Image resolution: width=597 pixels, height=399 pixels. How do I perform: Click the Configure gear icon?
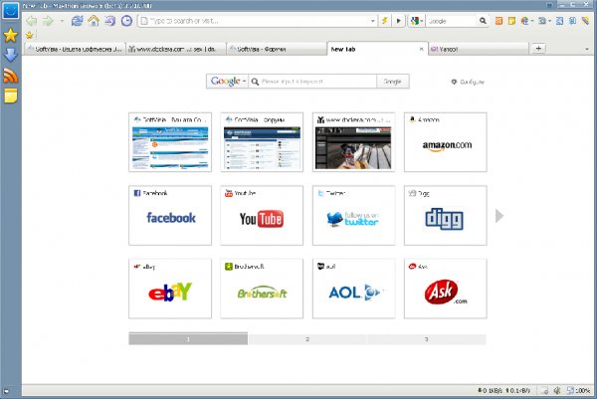(454, 82)
